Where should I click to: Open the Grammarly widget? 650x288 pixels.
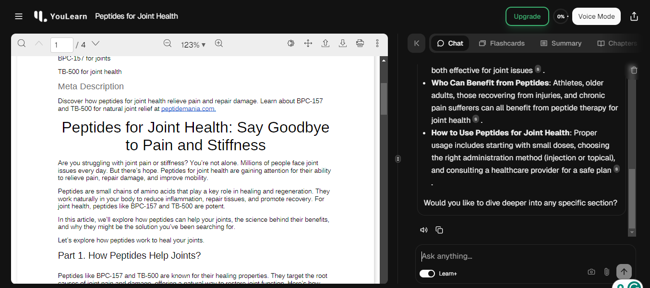pyautogui.click(x=634, y=286)
